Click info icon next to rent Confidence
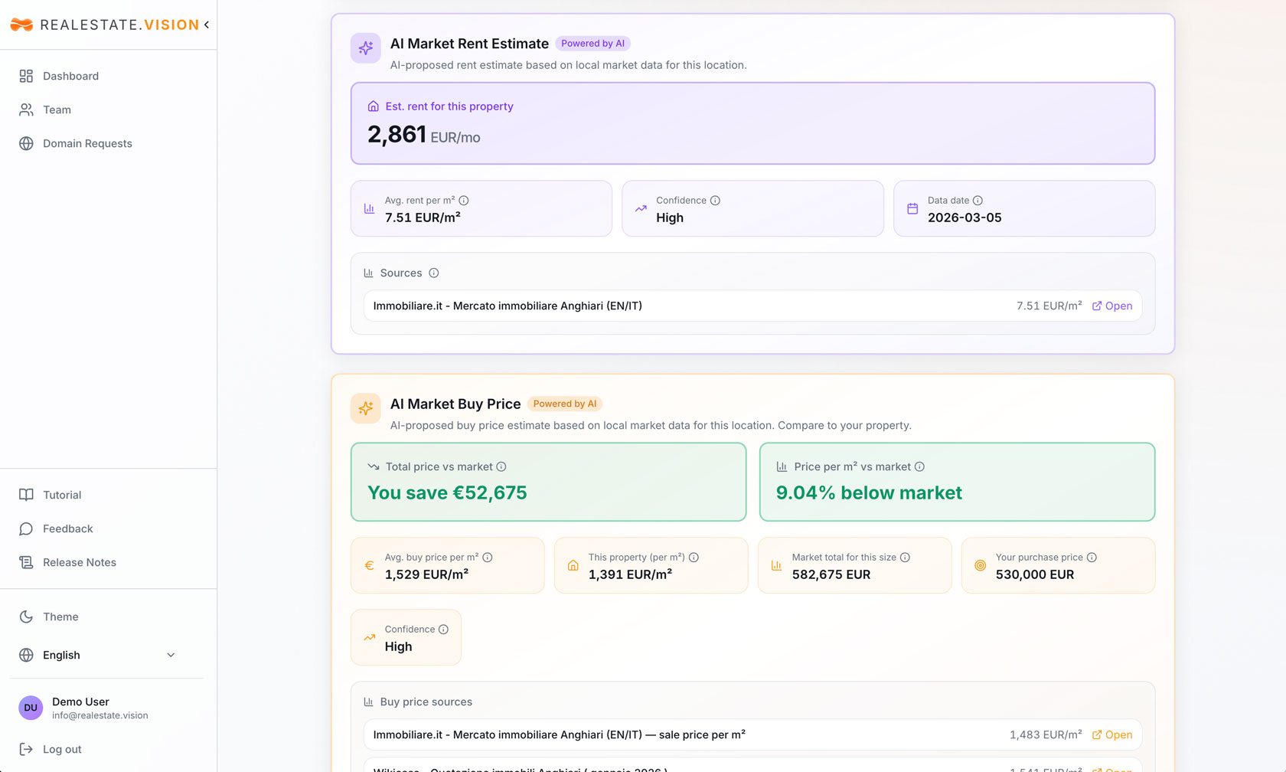This screenshot has width=1286, height=772. click(715, 201)
